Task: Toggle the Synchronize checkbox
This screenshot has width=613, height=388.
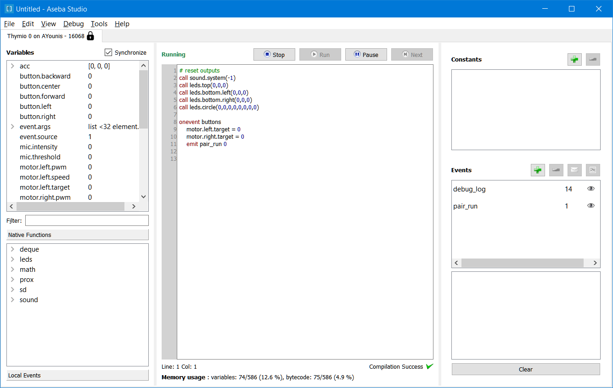Action: [x=108, y=52]
